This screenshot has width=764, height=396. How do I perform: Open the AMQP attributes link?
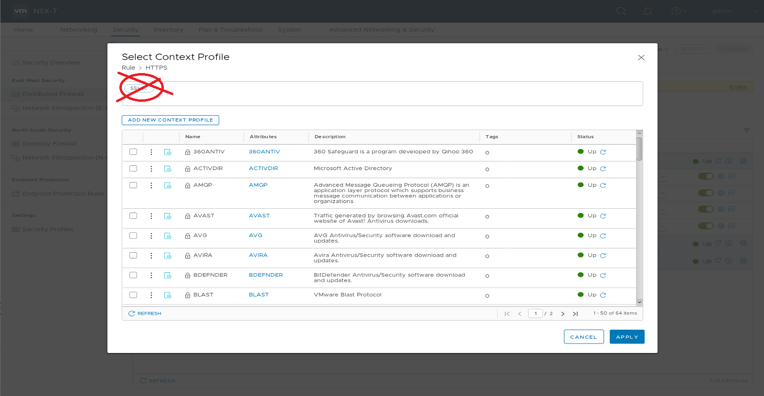pyautogui.click(x=258, y=185)
